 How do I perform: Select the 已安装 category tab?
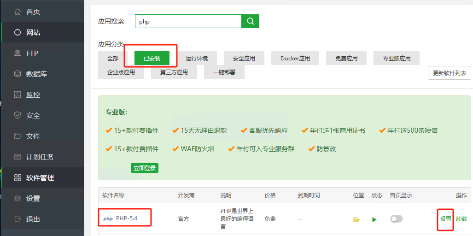pyautogui.click(x=152, y=59)
